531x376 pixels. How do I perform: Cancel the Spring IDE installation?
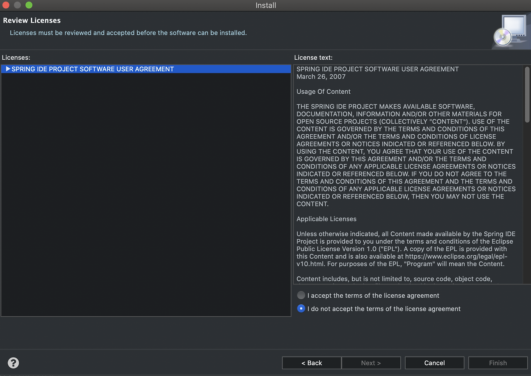pos(434,363)
